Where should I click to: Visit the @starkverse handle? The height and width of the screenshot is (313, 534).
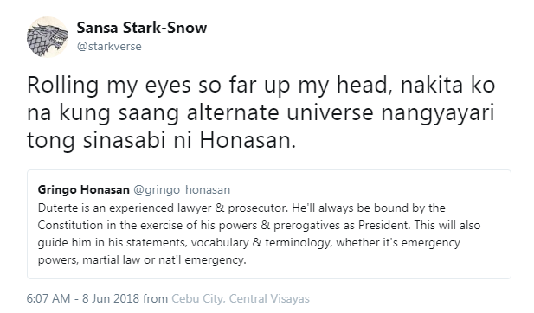(109, 47)
